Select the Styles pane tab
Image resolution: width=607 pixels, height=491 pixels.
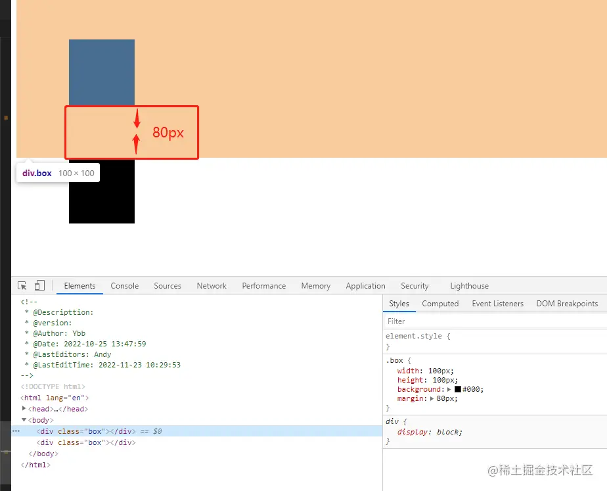(399, 304)
